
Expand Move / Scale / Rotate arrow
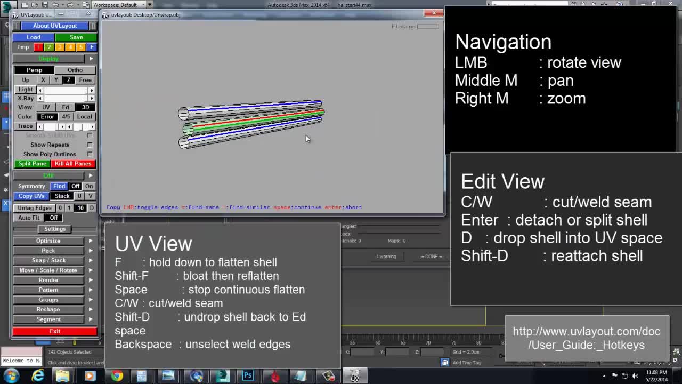91,270
